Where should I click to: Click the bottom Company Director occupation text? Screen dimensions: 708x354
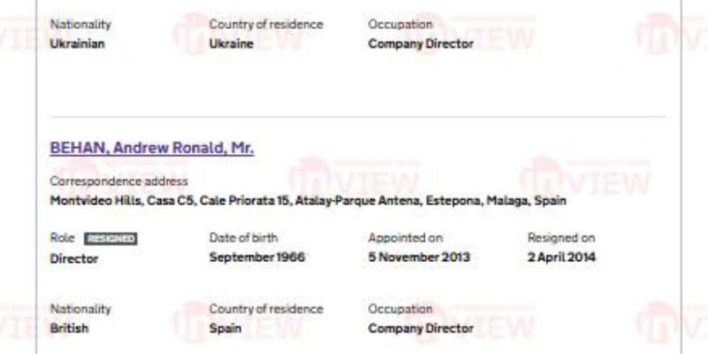tap(420, 328)
